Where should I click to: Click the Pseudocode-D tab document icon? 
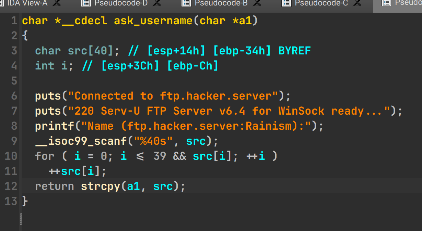pyautogui.click(x=85, y=3)
